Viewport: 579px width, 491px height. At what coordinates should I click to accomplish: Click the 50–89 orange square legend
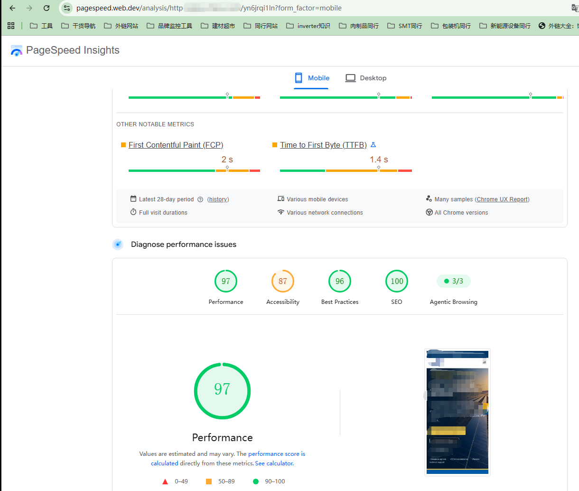220,482
